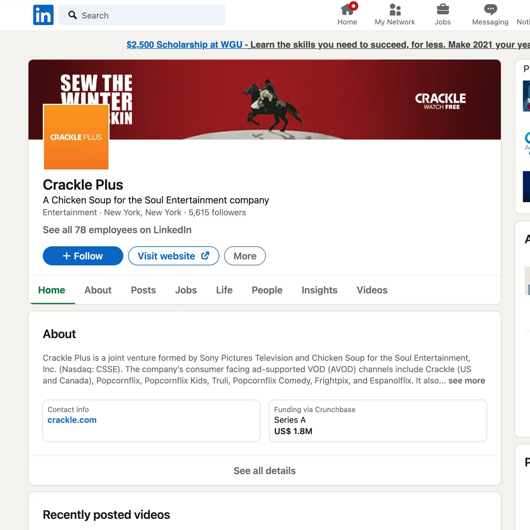Click the search magnifier icon
Image resolution: width=530 pixels, height=530 pixels.
click(x=72, y=15)
